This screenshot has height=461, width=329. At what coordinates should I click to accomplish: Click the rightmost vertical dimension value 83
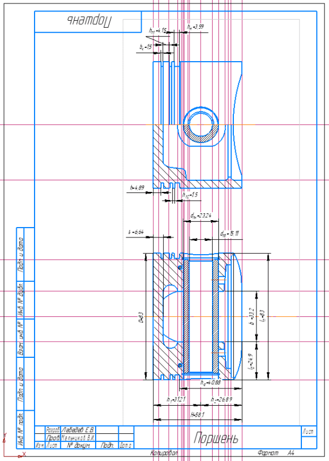click(x=263, y=316)
